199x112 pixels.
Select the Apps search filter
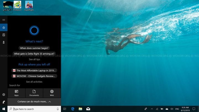point(16,93)
